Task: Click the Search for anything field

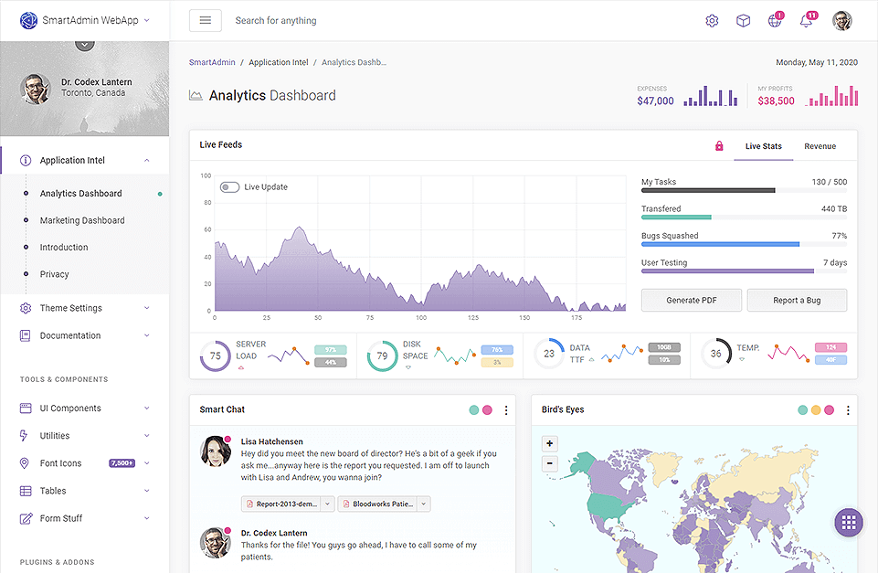Action: click(x=365, y=20)
